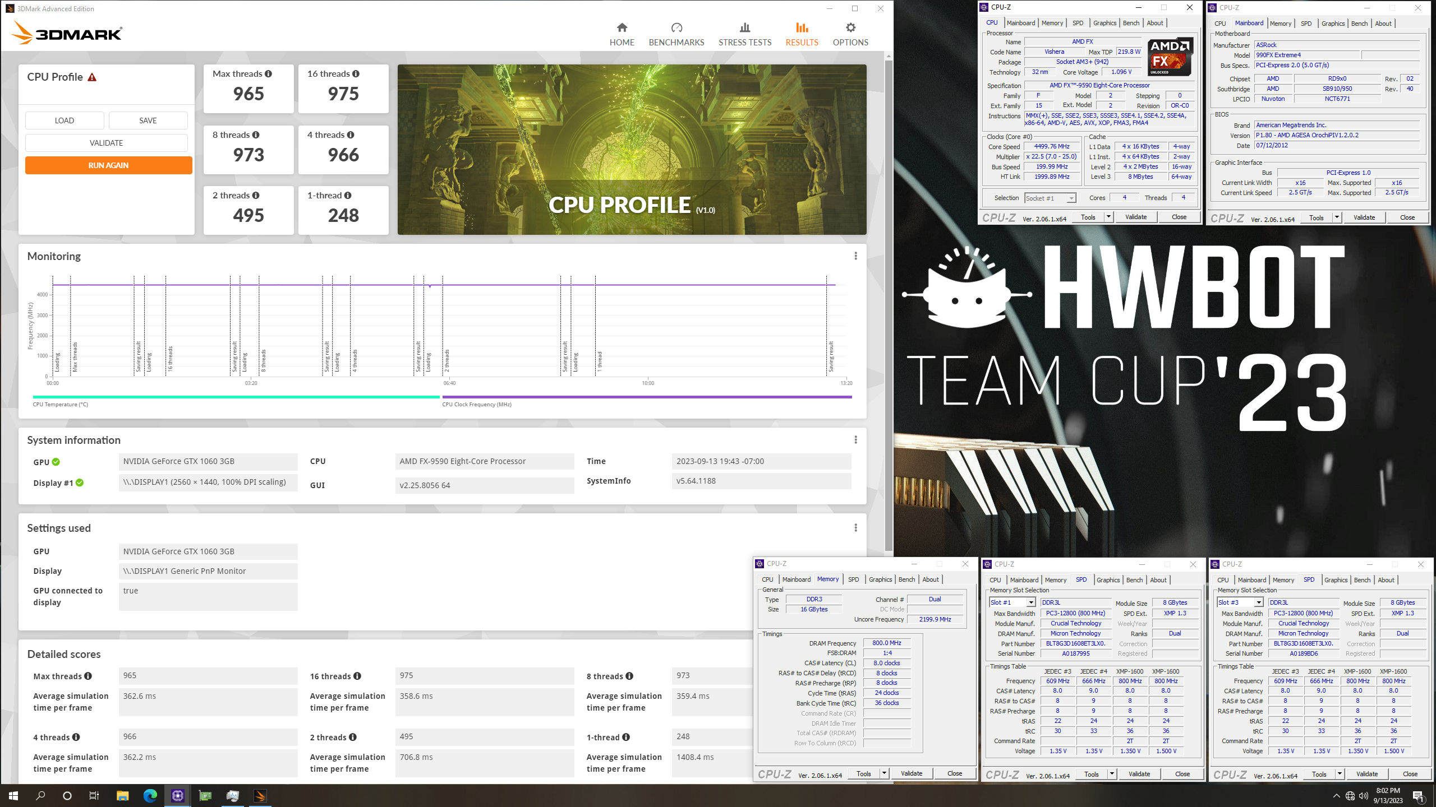This screenshot has width=1436, height=807.
Task: Click the 3DMark vertical scrollbar thumb
Action: (889, 305)
